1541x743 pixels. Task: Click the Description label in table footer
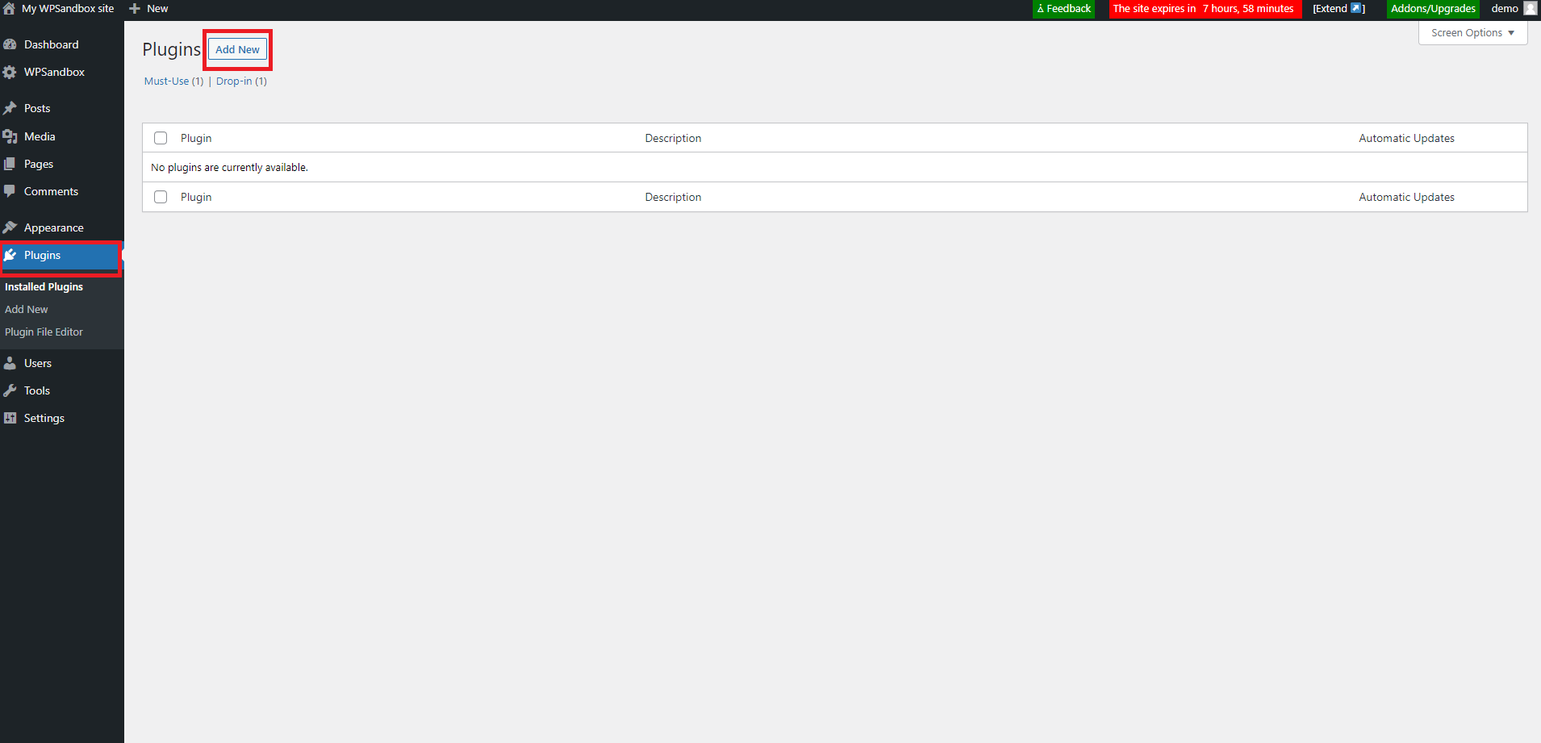click(x=673, y=197)
